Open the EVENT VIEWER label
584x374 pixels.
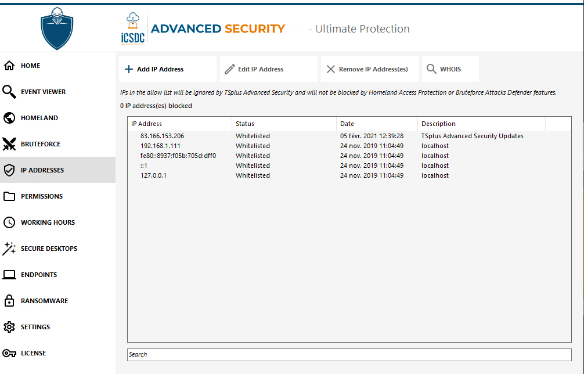point(43,92)
